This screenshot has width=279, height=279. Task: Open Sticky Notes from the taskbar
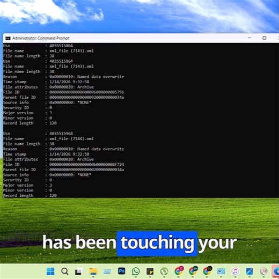150,271
